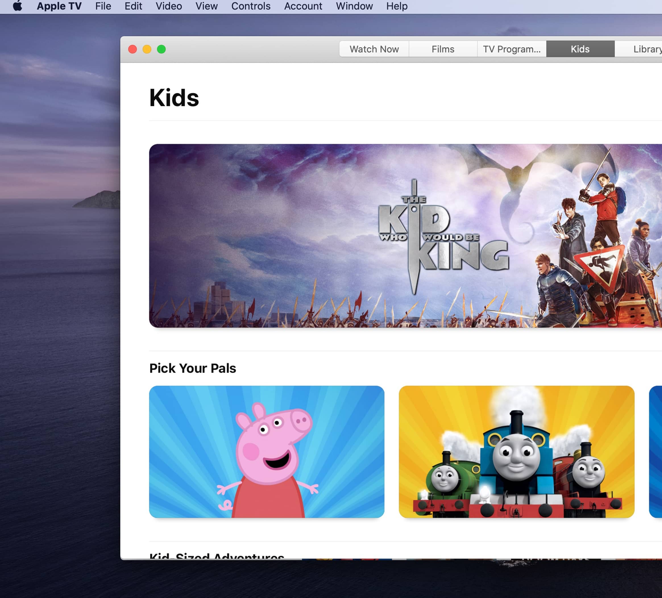The image size is (662, 598).
Task: Click the Kids page title
Action: click(174, 98)
